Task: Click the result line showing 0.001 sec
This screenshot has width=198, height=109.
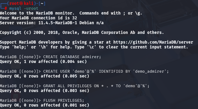Action: tap(44, 105)
